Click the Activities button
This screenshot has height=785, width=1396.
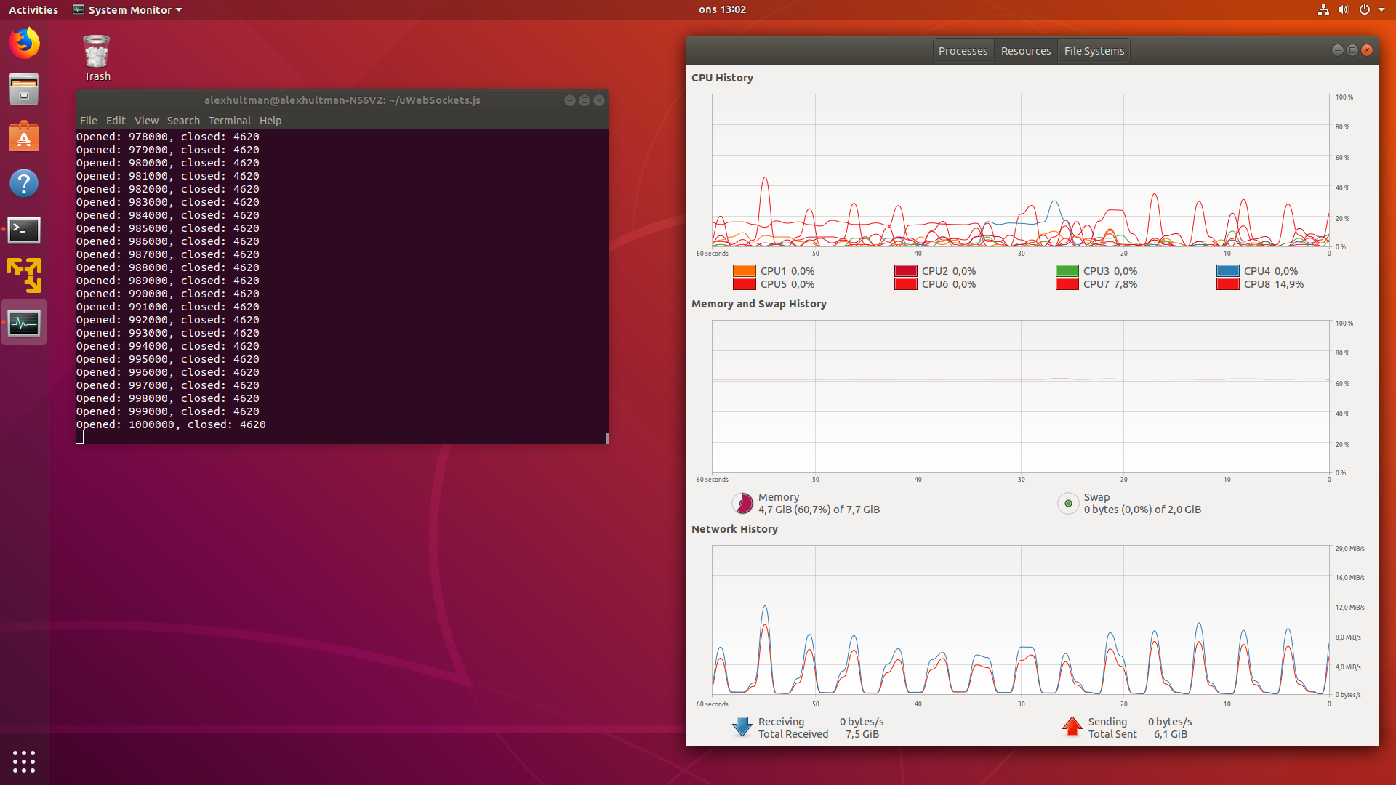[33, 9]
